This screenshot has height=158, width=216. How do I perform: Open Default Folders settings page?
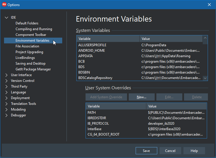(27, 23)
